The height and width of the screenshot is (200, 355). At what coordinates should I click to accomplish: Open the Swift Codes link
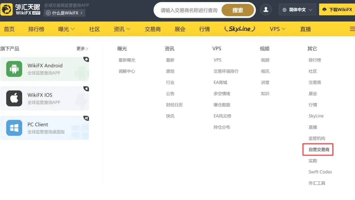click(320, 172)
